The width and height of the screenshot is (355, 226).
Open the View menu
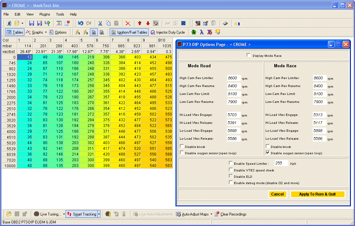(x=30, y=14)
